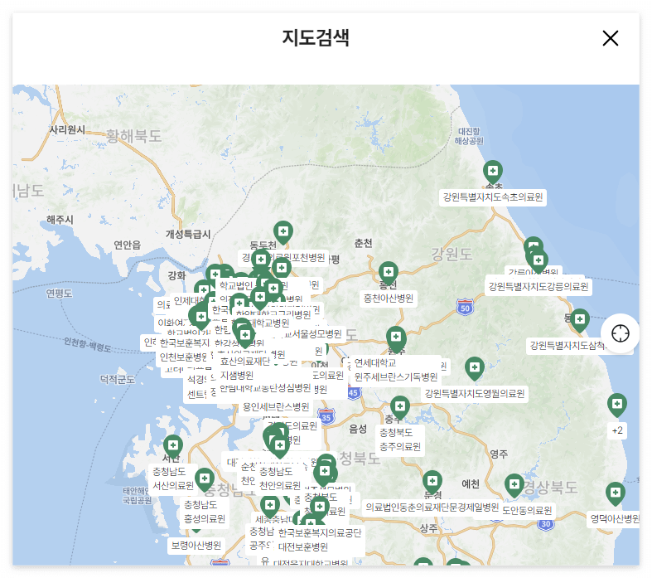Select the 영덕아산병원 marker pin
Viewport: 652px width, 578px height.
pyautogui.click(x=616, y=494)
